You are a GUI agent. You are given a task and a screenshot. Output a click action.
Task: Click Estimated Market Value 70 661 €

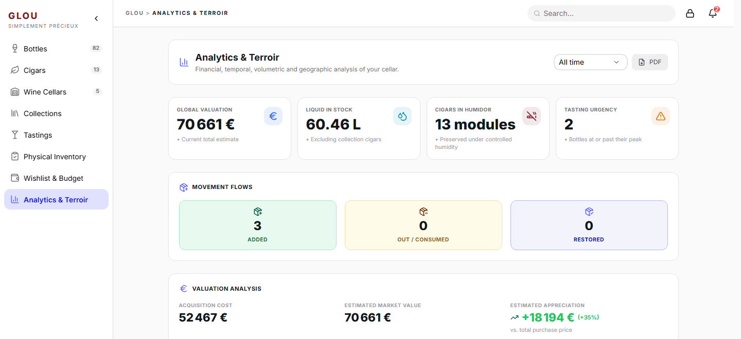click(x=368, y=317)
